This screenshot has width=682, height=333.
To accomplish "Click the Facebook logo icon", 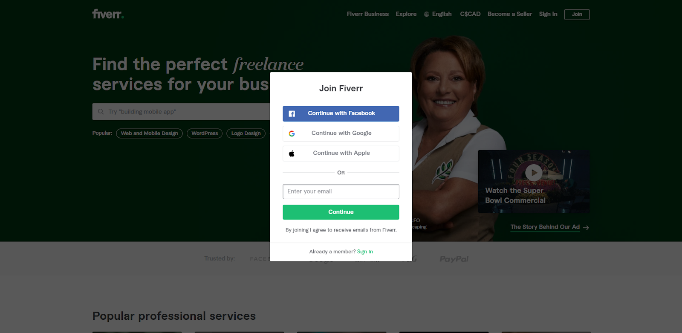I will tap(292, 114).
